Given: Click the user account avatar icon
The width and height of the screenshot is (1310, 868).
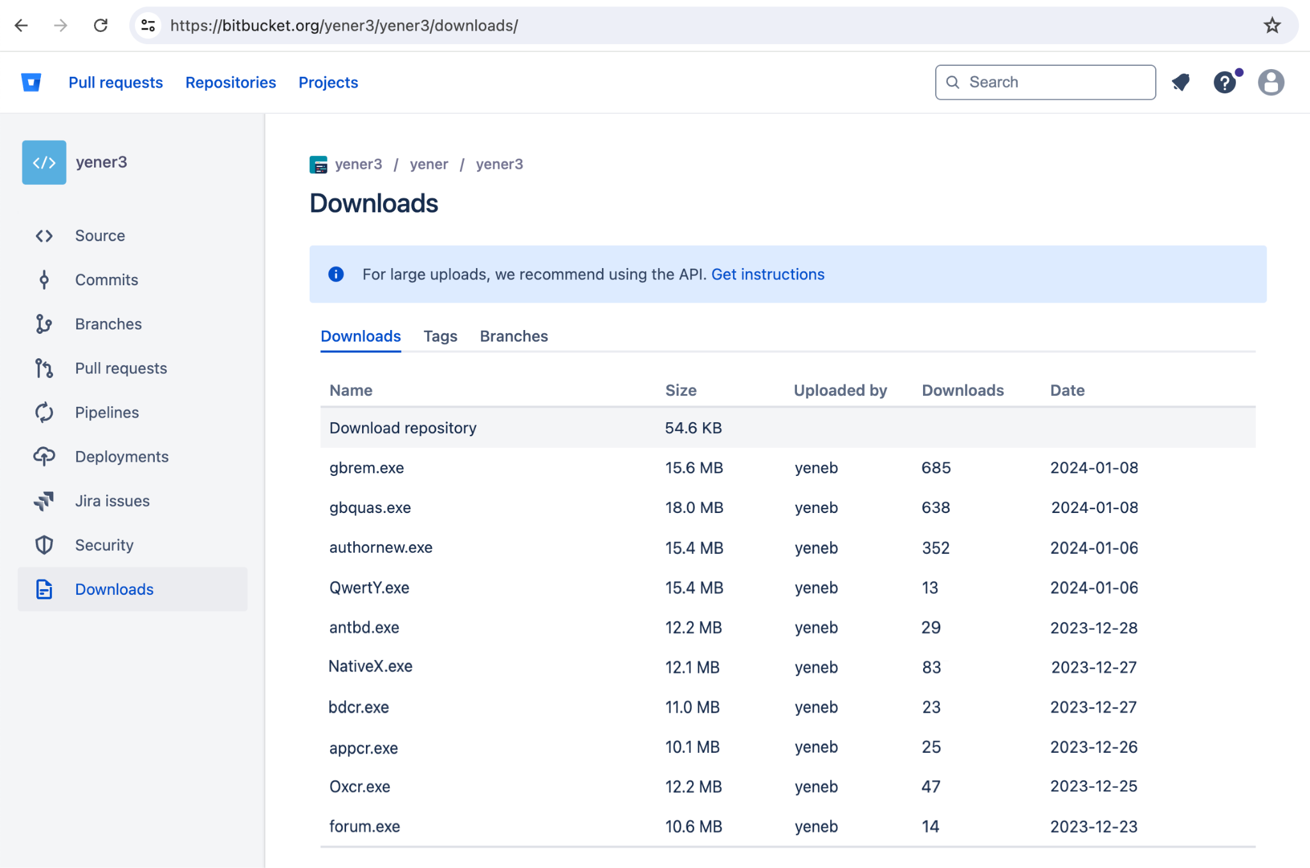Looking at the screenshot, I should pos(1270,83).
